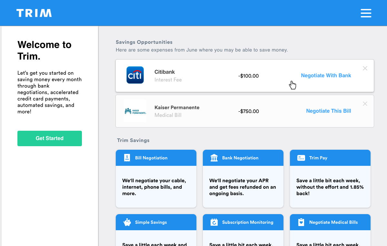Viewport: 387px width, 246px height.
Task: Open the Bank Negotiation card header
Action: click(243, 158)
